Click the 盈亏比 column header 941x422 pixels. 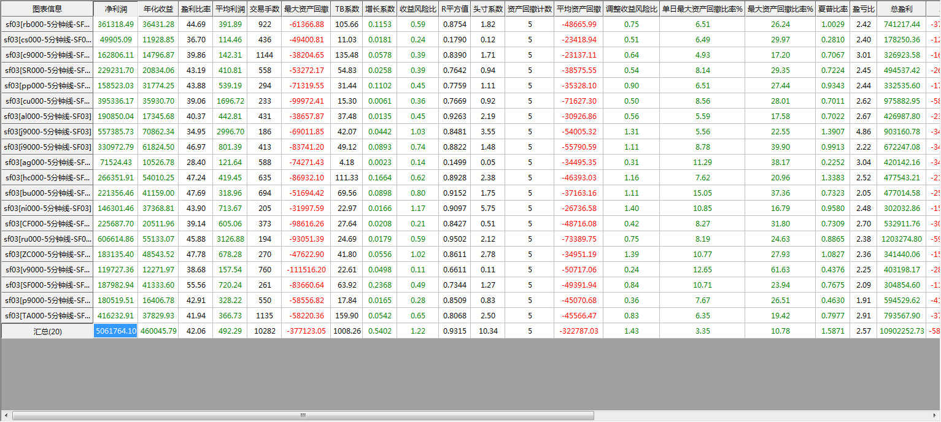864,9
